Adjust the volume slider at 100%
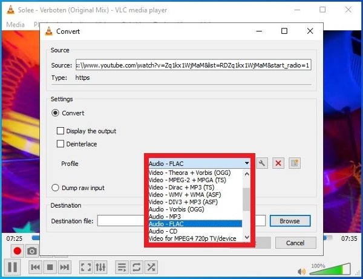This screenshot has height=279, width=363. pos(330,269)
